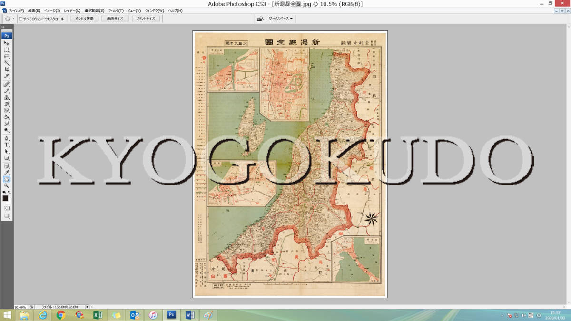Open the ワークスペース dropdown

281,19
